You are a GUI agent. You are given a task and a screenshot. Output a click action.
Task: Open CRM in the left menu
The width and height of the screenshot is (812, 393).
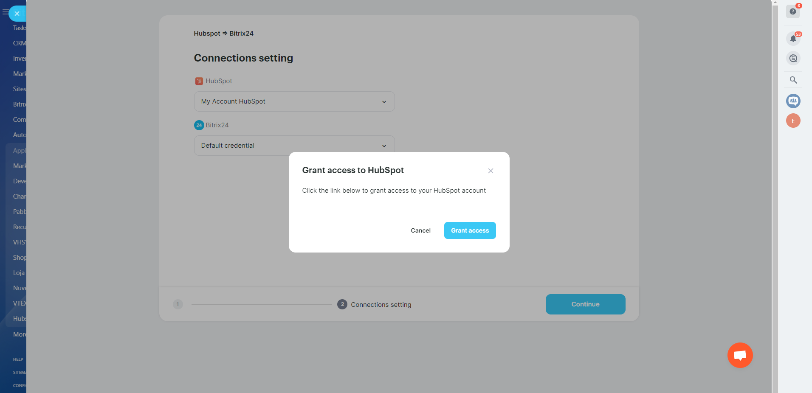20,43
